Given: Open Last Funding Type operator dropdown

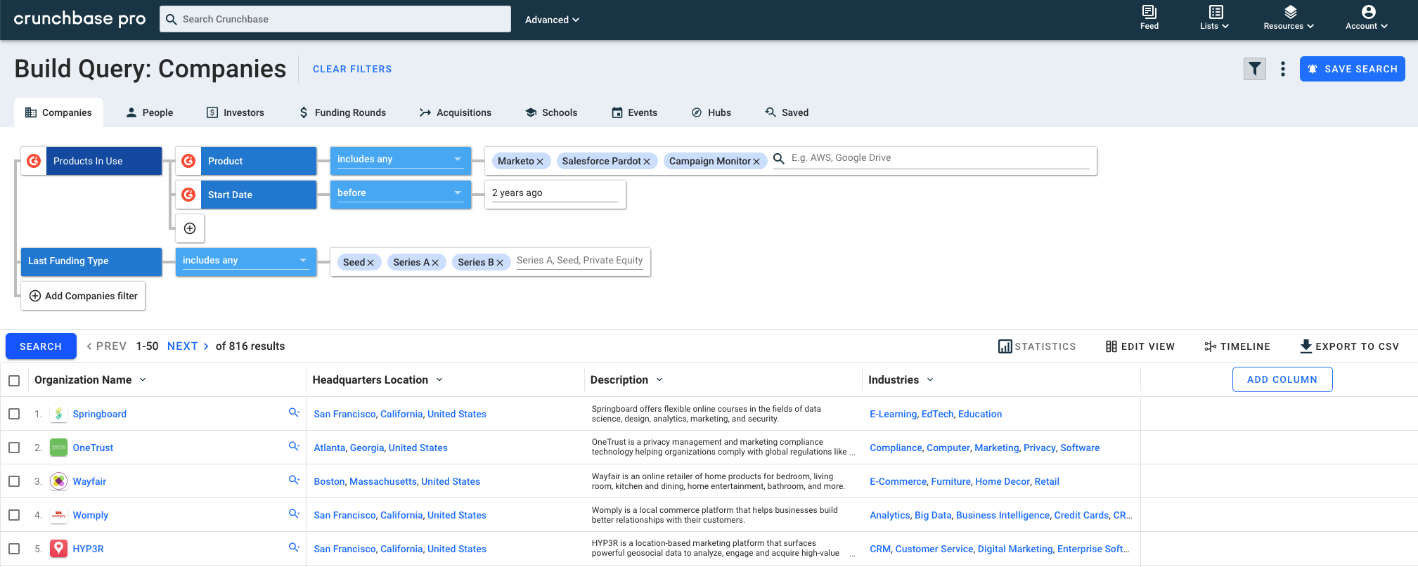Looking at the screenshot, I should pos(245,261).
